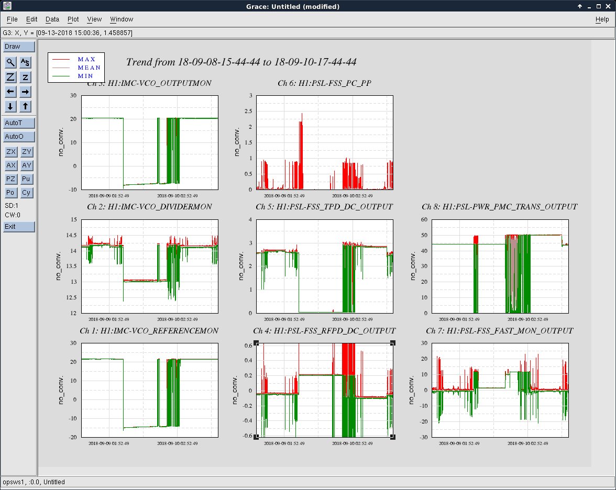
Task: Open the File menu
Action: [12, 19]
